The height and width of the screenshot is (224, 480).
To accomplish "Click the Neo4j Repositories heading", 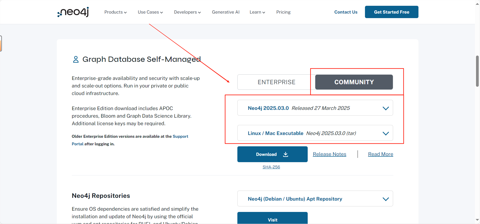I will click(101, 196).
